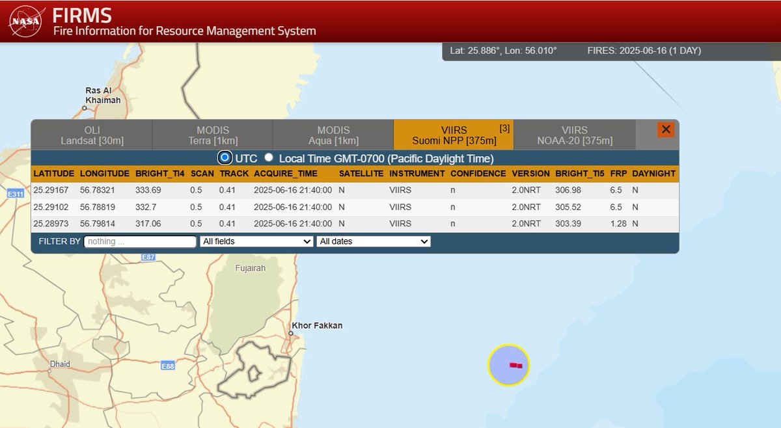Click brightness value 332.7
781x428 pixels.
pyautogui.click(x=146, y=207)
